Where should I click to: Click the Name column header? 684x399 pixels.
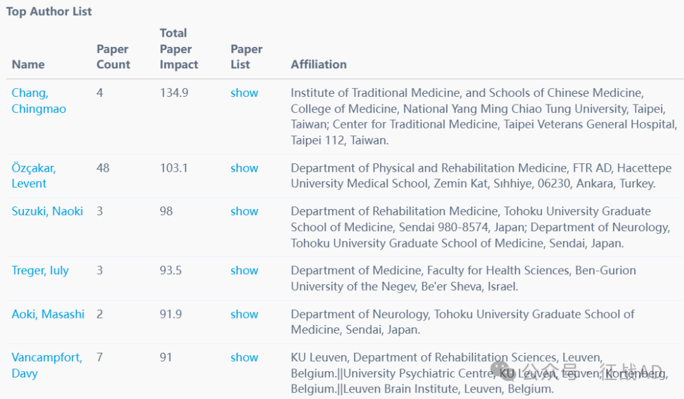pos(28,65)
